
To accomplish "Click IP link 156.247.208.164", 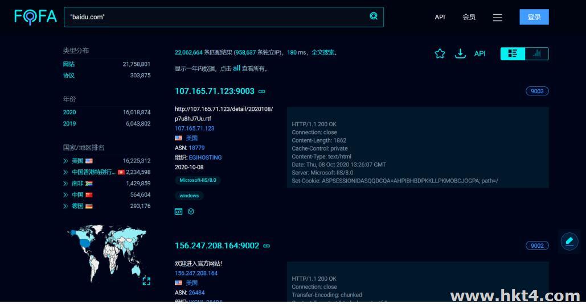I will [x=196, y=273].
